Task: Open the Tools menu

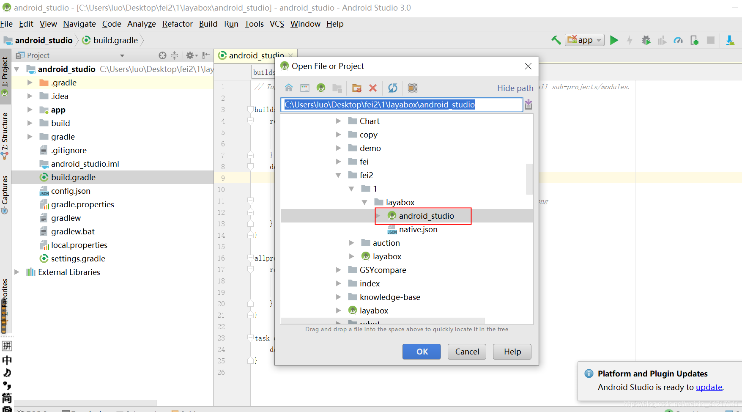Action: pos(254,24)
